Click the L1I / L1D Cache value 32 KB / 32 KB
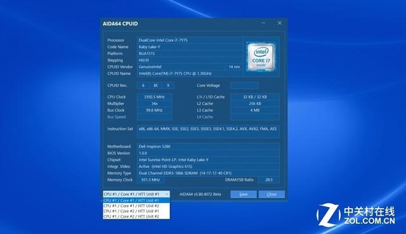Image resolution: width=406 pixels, height=234 pixels. 255,97
